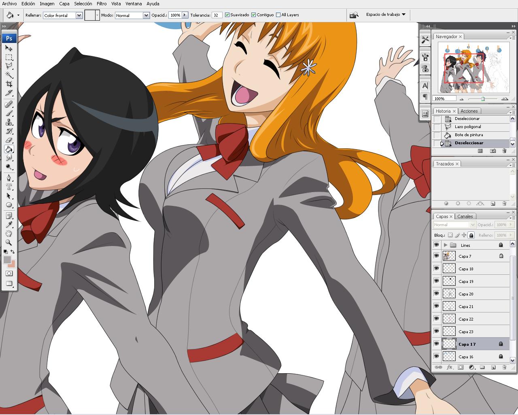Select the Slice tool

(9, 93)
